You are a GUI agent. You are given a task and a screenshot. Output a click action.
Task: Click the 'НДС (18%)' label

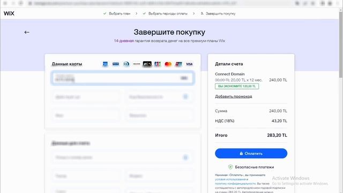coord(225,121)
